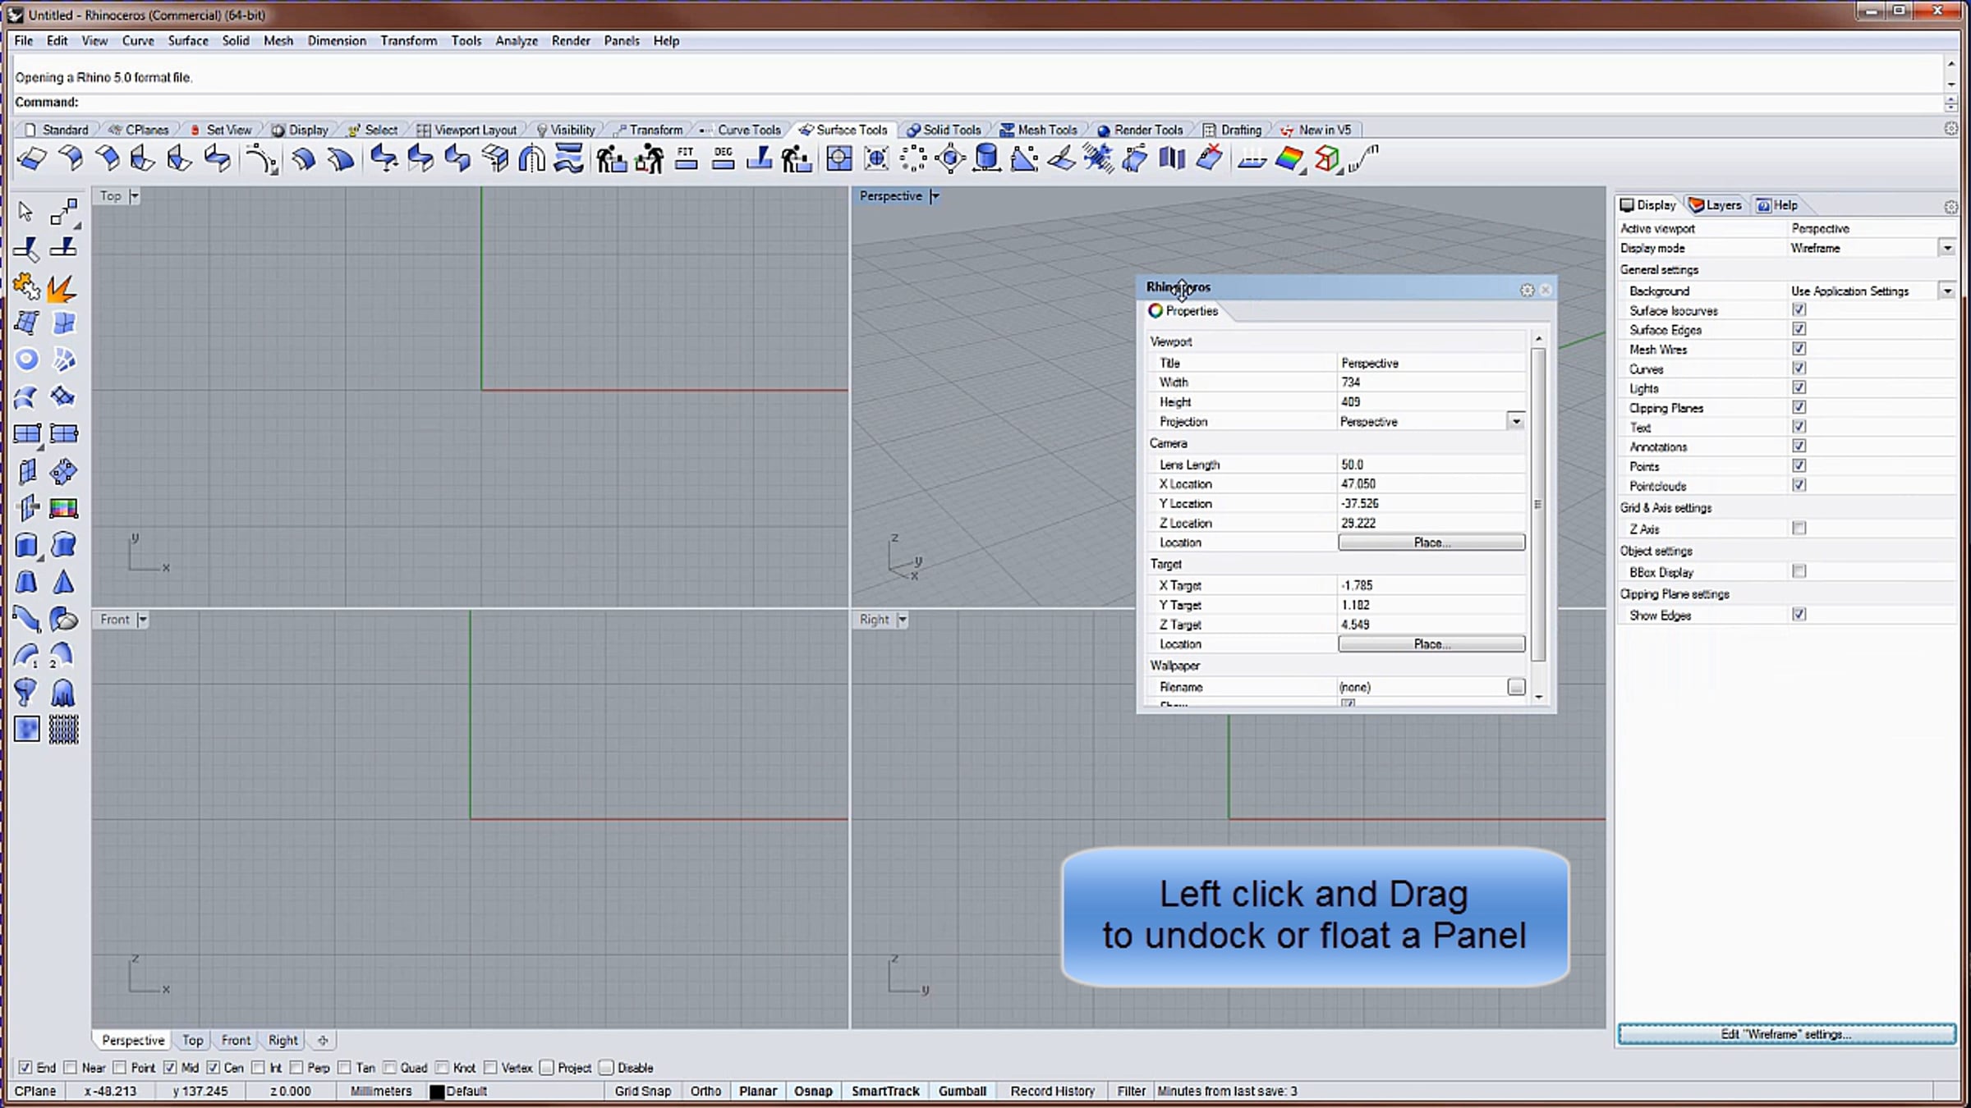Enable the Z Axis grid checkbox
This screenshot has height=1108, width=1971.
click(x=1799, y=529)
